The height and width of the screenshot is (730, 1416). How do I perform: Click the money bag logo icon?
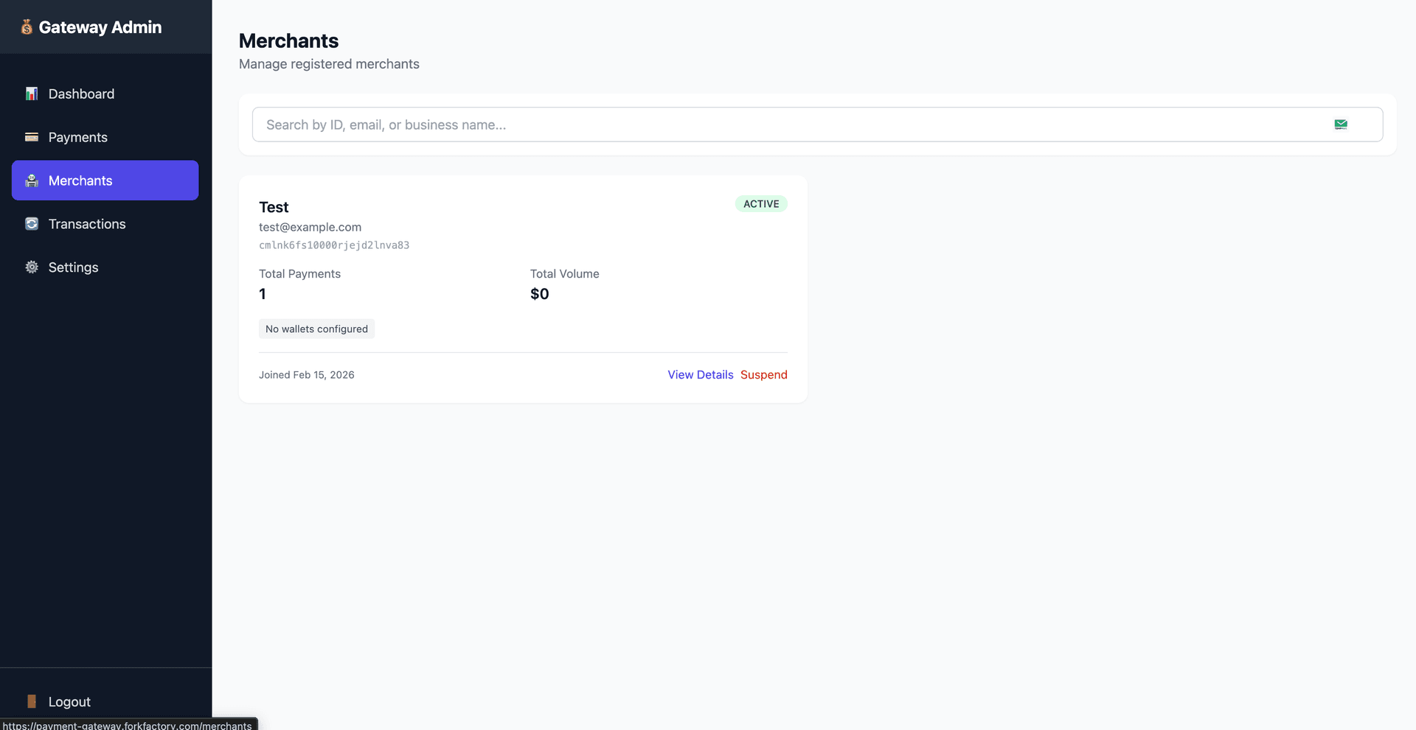click(27, 27)
